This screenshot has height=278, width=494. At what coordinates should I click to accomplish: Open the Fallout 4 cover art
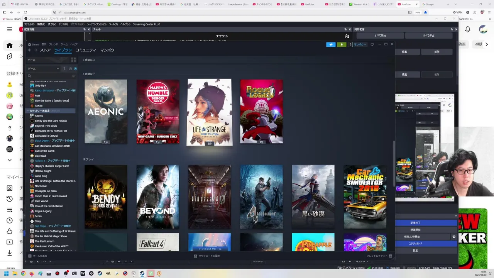tap(157, 242)
